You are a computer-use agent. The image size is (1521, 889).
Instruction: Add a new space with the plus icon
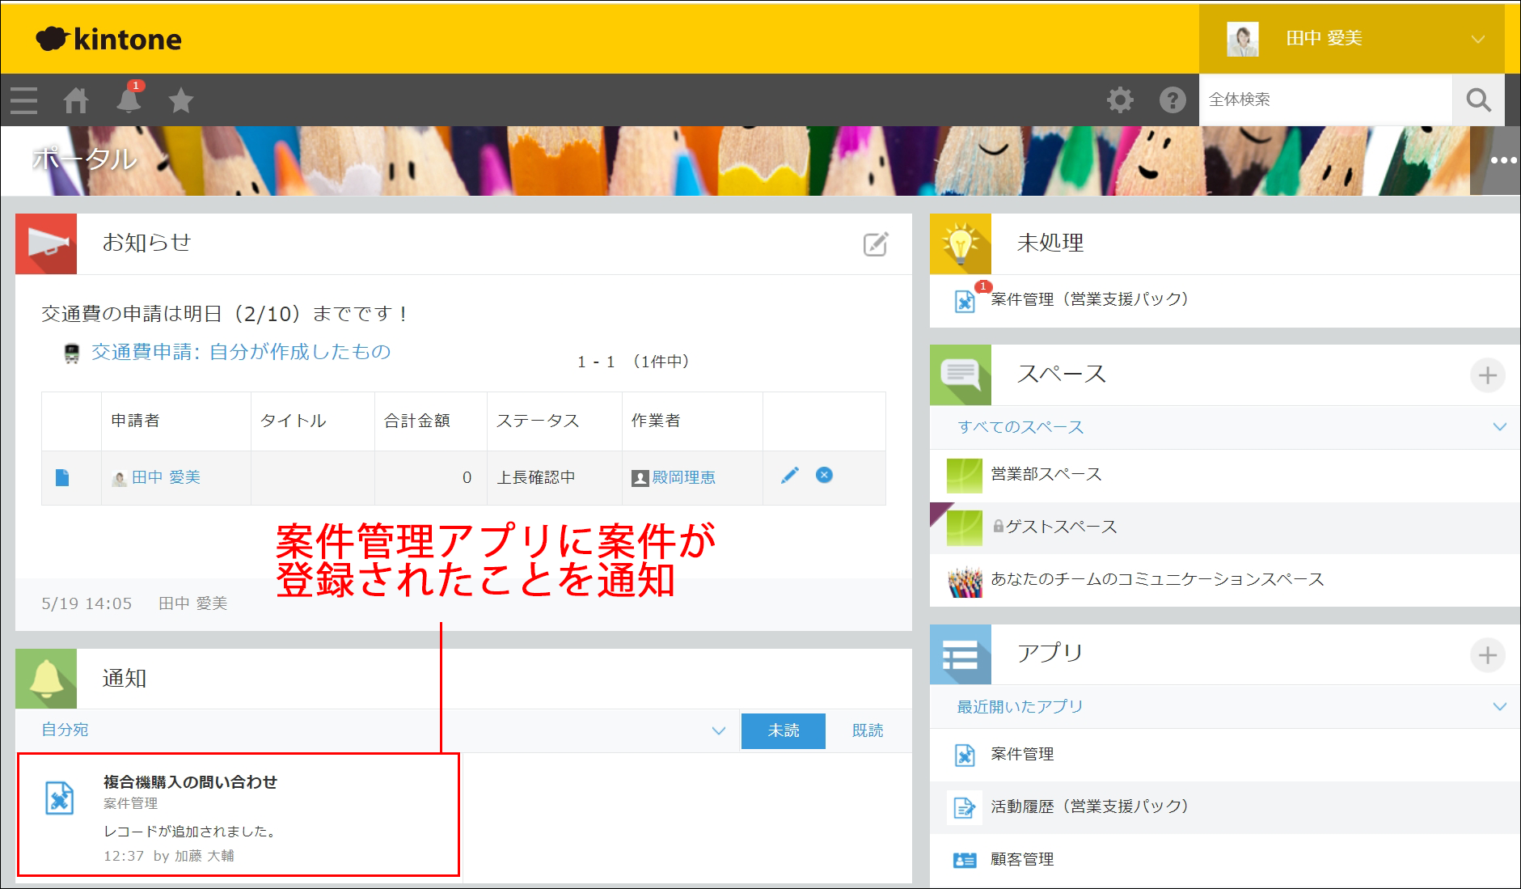(x=1488, y=375)
